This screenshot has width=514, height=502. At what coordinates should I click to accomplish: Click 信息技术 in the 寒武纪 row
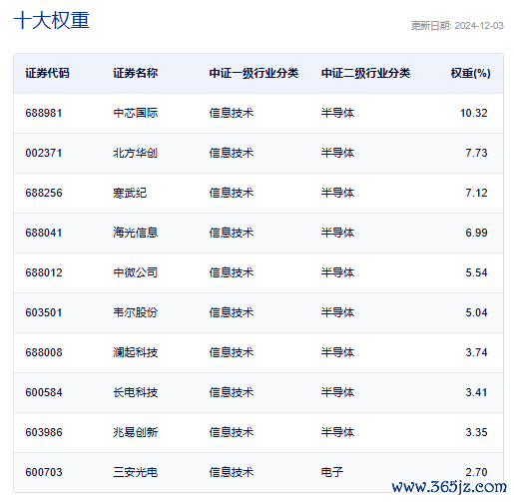click(232, 193)
